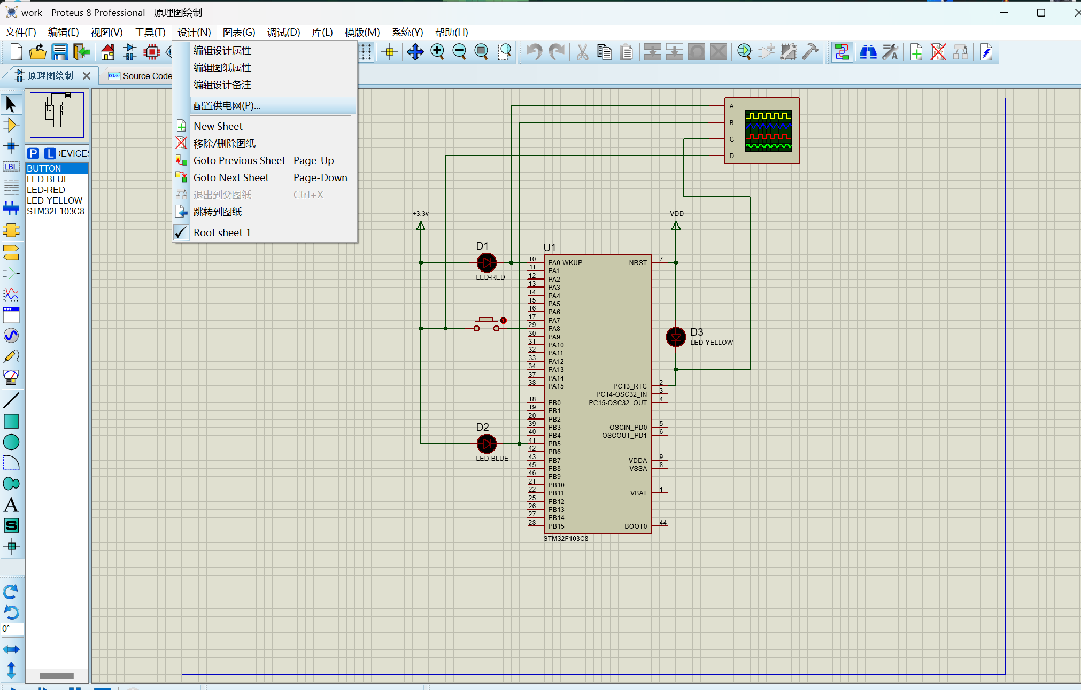Open a project with the folder icon
The width and height of the screenshot is (1081, 690).
coord(37,52)
